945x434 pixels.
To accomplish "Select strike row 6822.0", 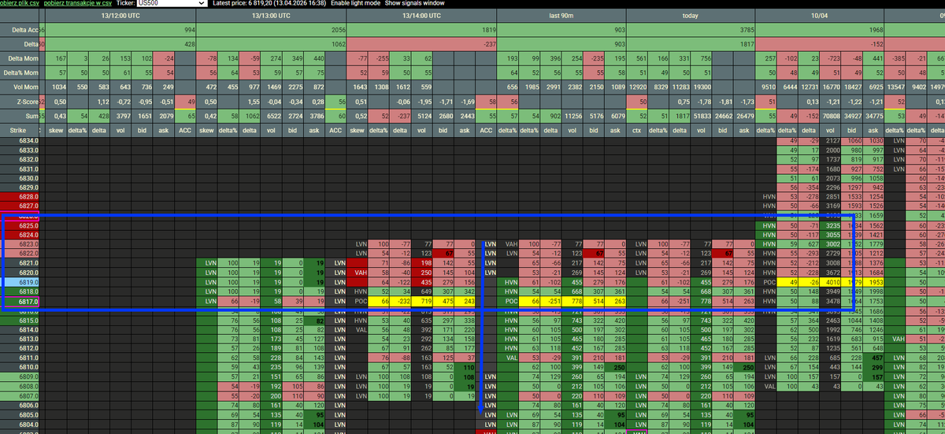I will pos(19,253).
